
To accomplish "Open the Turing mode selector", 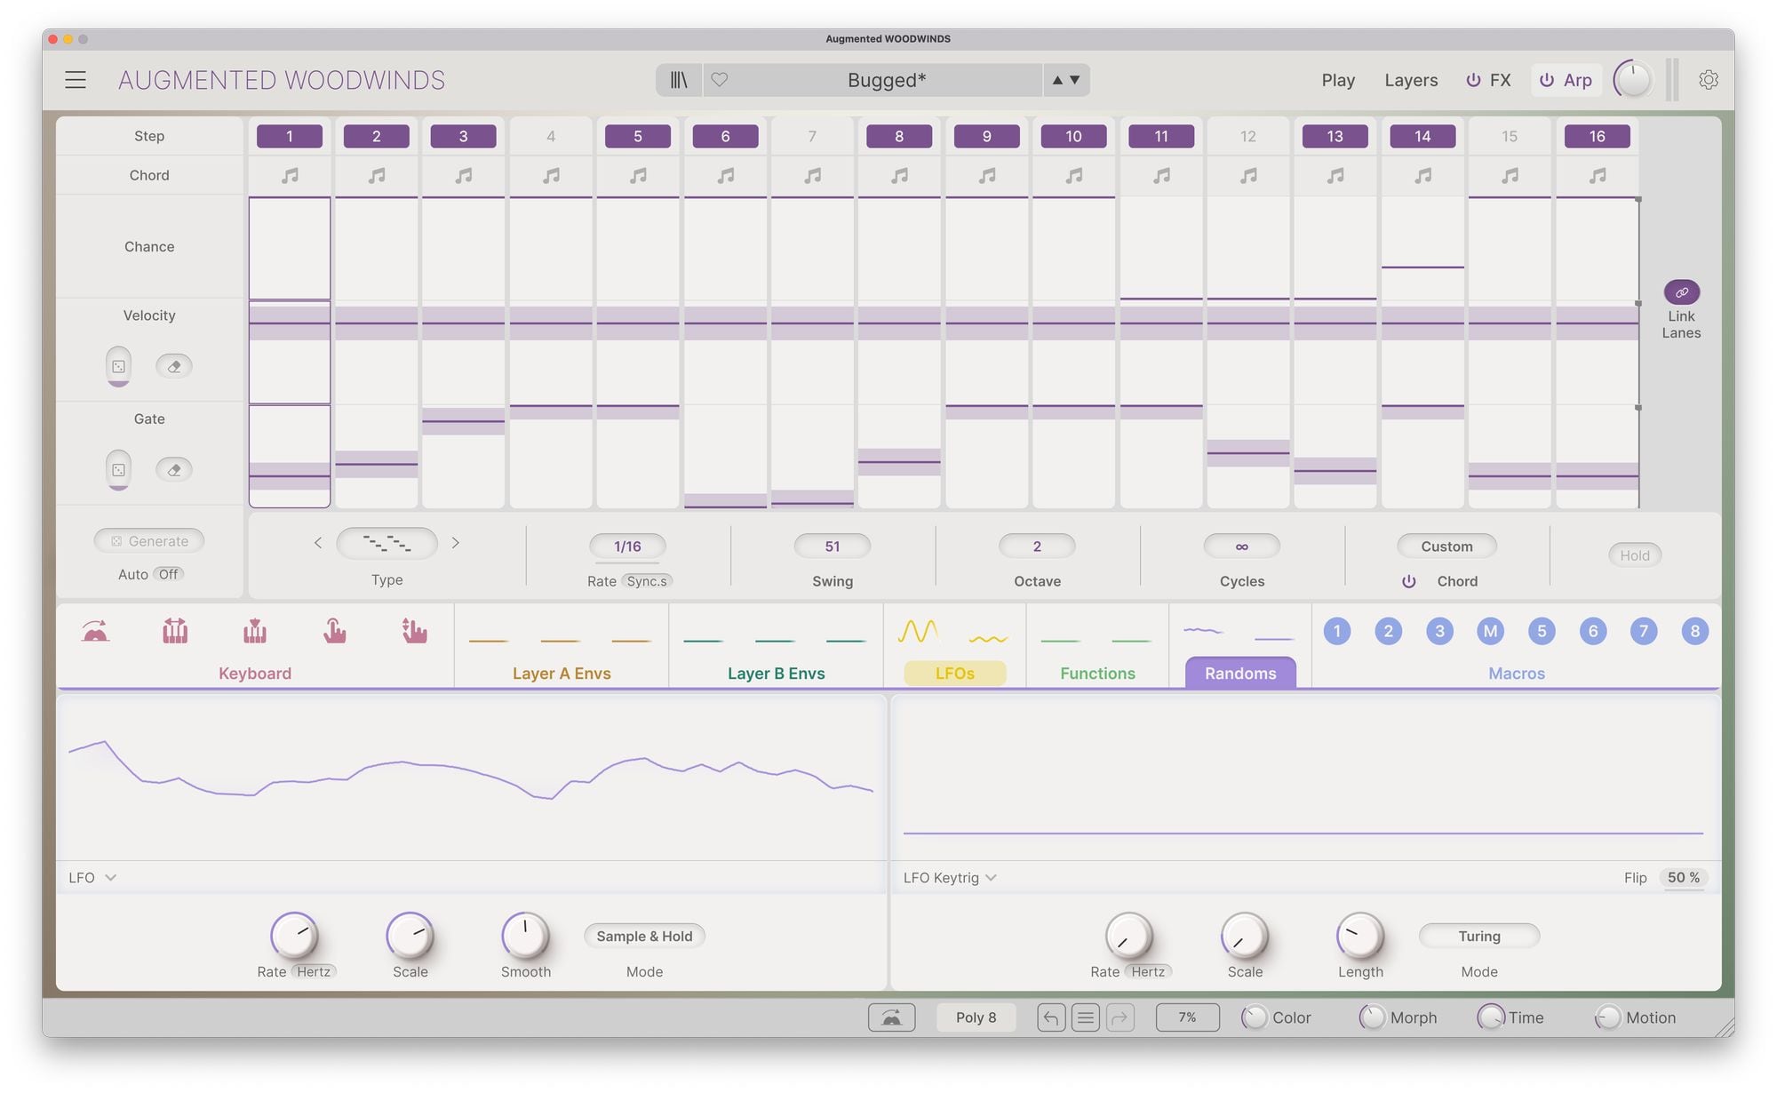I will point(1478,936).
